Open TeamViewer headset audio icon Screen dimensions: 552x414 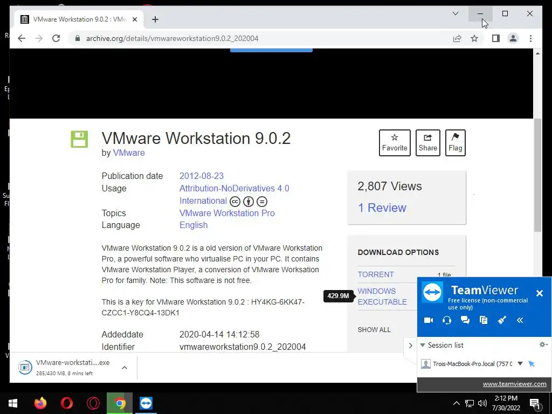tap(447, 320)
